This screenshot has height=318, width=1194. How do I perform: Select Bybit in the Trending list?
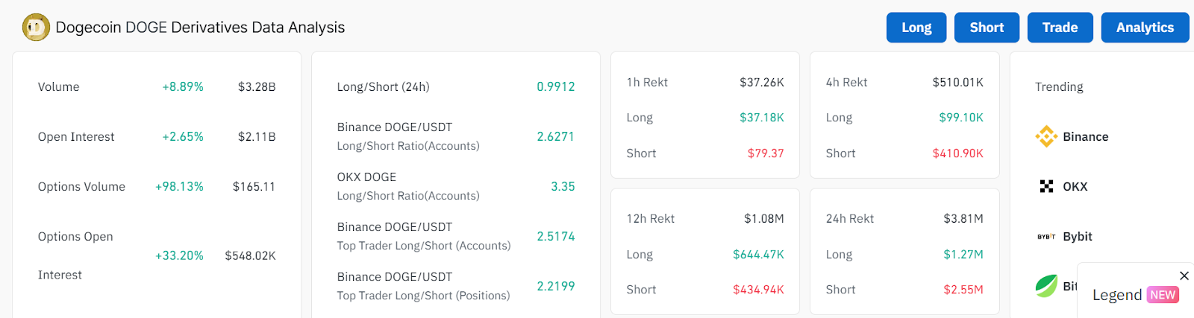pyautogui.click(x=1077, y=236)
